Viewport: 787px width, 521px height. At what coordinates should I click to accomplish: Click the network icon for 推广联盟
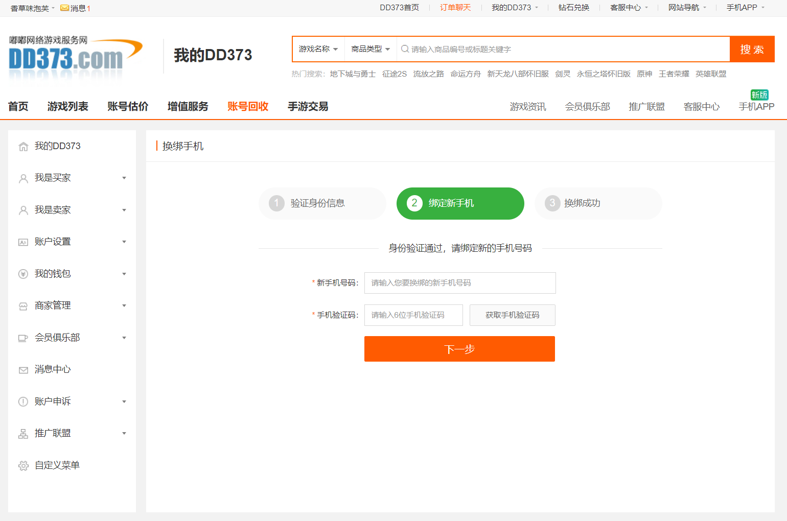pos(24,434)
